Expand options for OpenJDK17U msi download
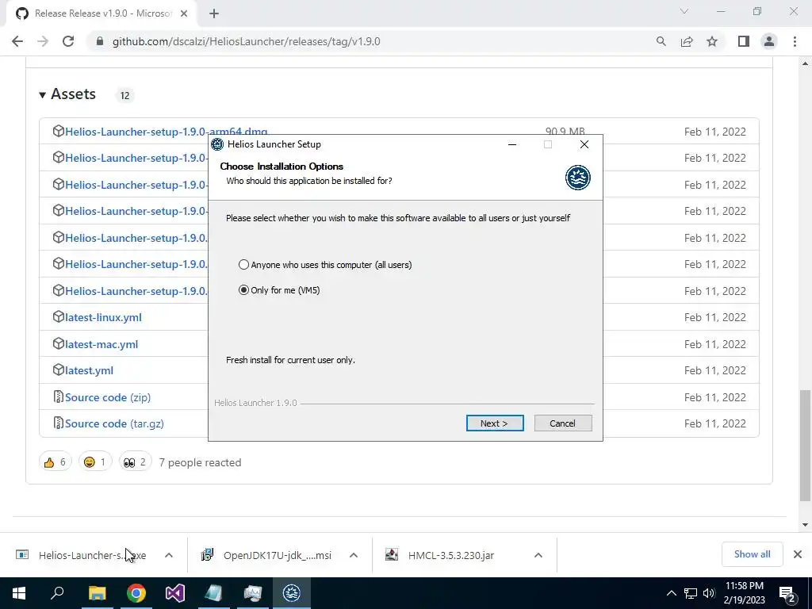812x609 pixels. pyautogui.click(x=354, y=555)
